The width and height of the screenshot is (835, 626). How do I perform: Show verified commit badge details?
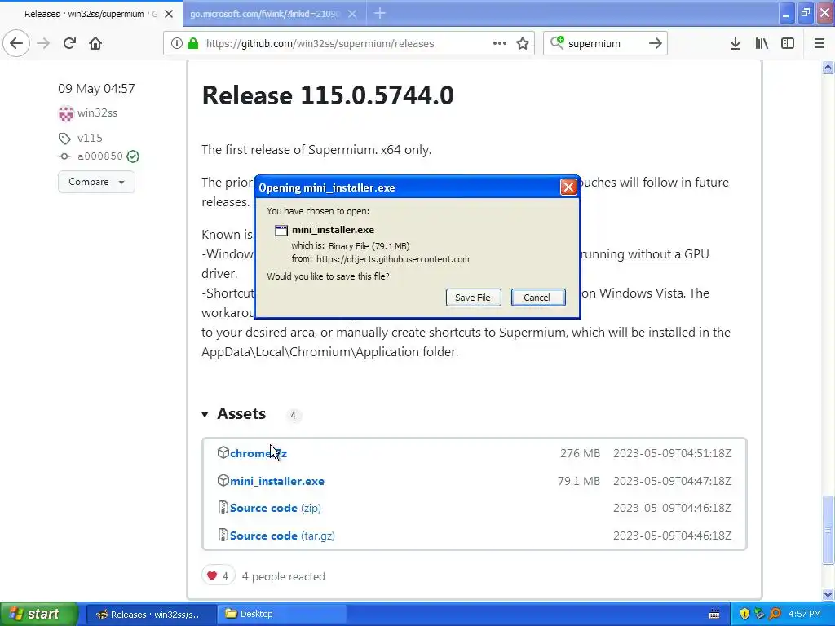coord(133,156)
